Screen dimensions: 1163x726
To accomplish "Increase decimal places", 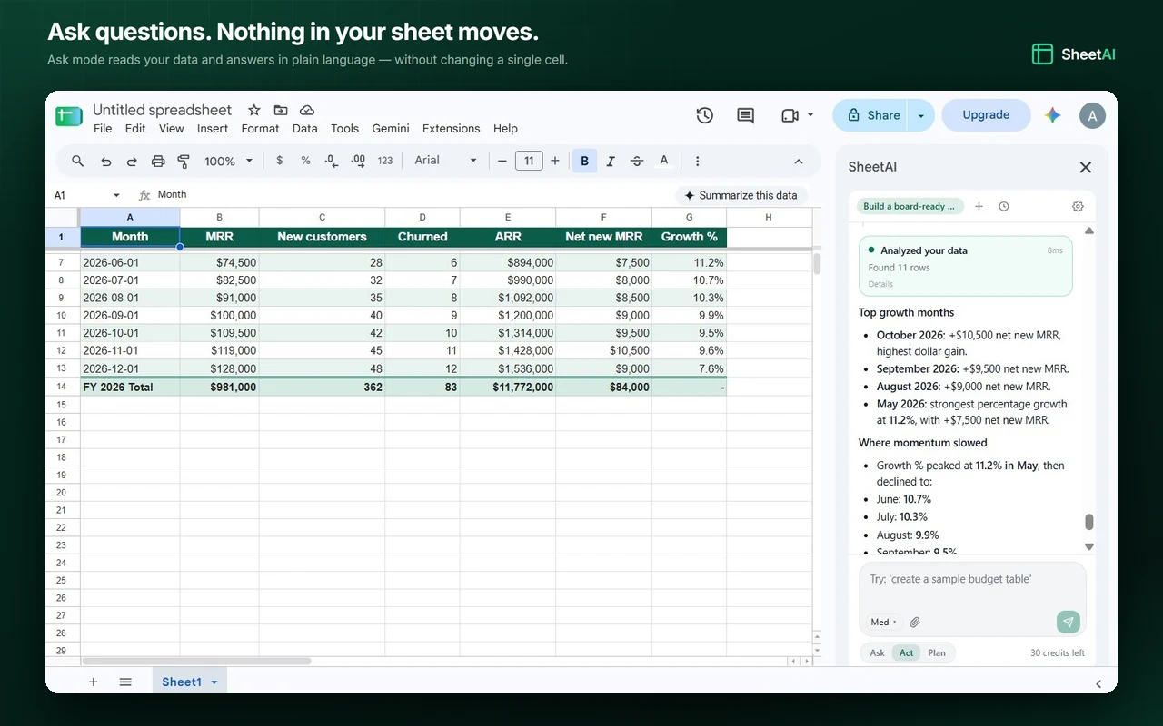I will click(358, 161).
